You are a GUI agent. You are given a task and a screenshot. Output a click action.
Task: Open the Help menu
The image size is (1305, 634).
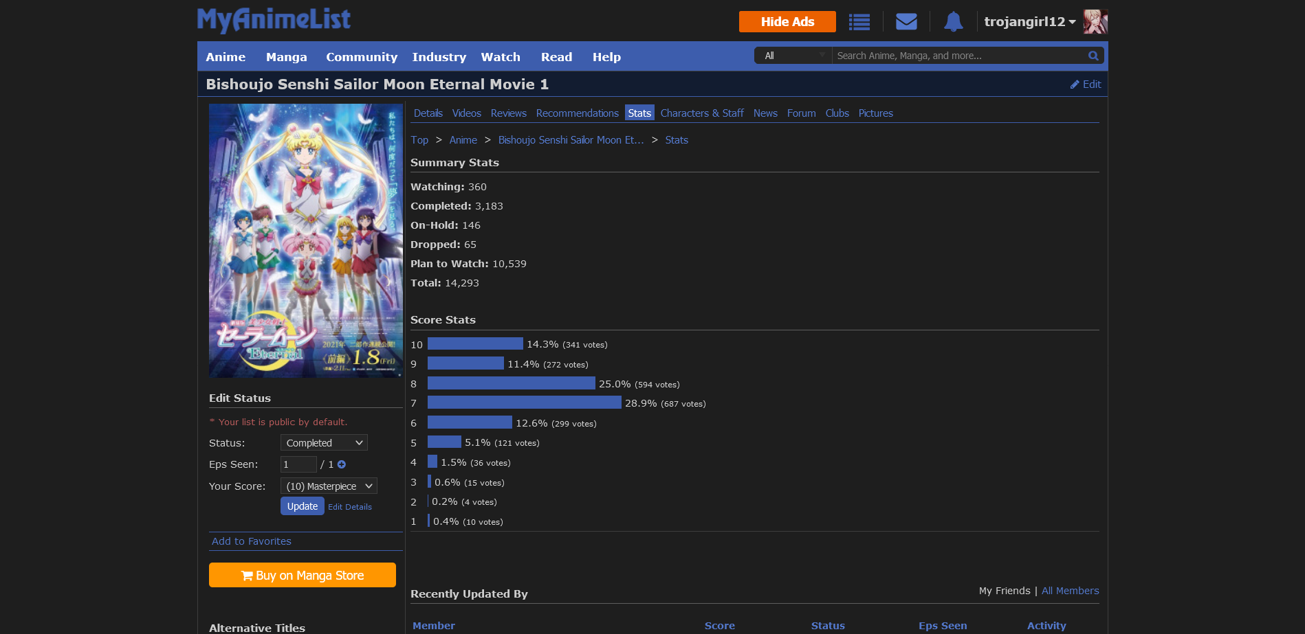[x=606, y=57]
